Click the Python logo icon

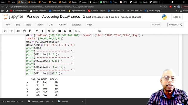164,17
